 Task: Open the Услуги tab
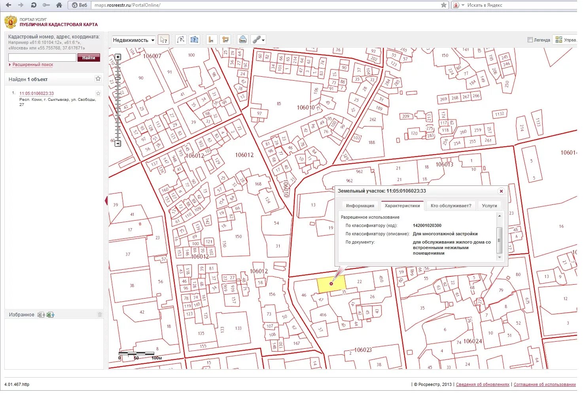489,206
